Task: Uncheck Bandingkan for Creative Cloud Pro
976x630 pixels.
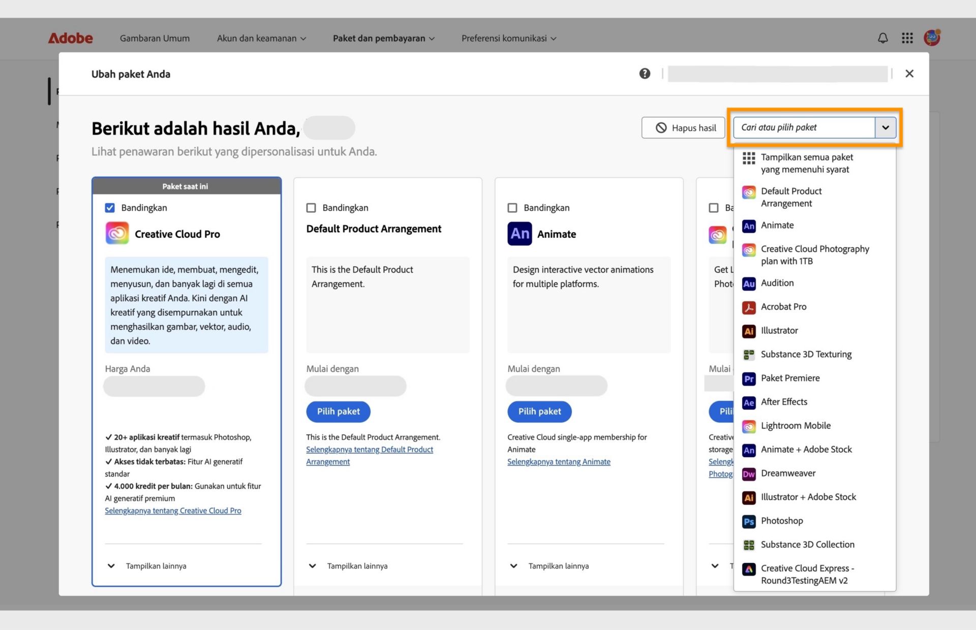Action: coord(110,208)
